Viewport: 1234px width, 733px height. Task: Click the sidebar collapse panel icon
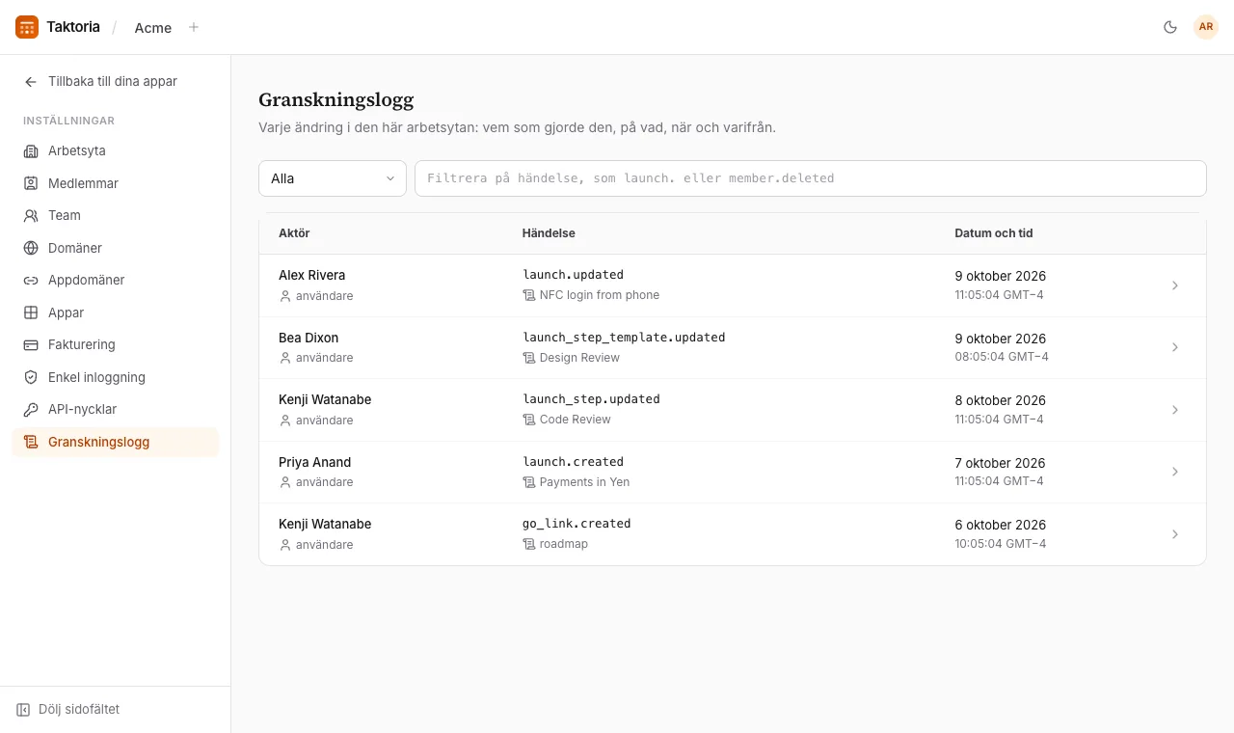tap(23, 710)
